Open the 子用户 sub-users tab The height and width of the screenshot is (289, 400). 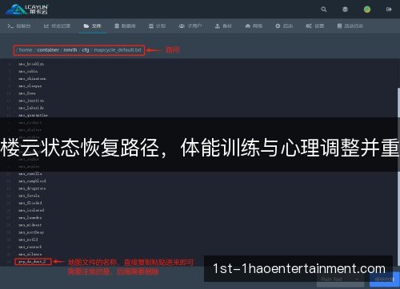tap(190, 26)
